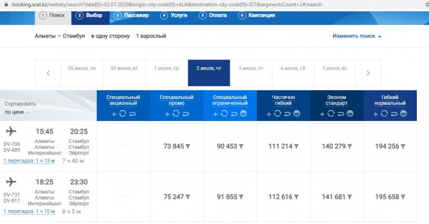Open step 5 Оплата tab
Image resolution: width=429 pixels, height=224 pixels.
tap(213, 15)
